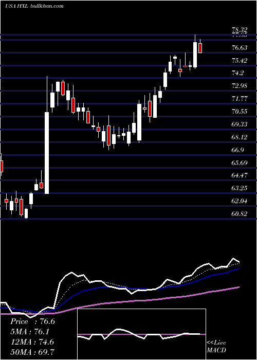Click the 74.2 price axis label

(x=237, y=73)
